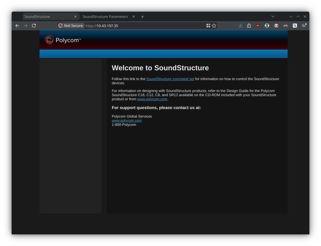The height and width of the screenshot is (246, 321).
Task: Click the browser back arrow
Action: coord(17,26)
